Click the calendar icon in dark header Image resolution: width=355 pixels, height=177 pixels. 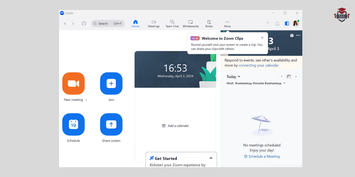[x=292, y=35]
